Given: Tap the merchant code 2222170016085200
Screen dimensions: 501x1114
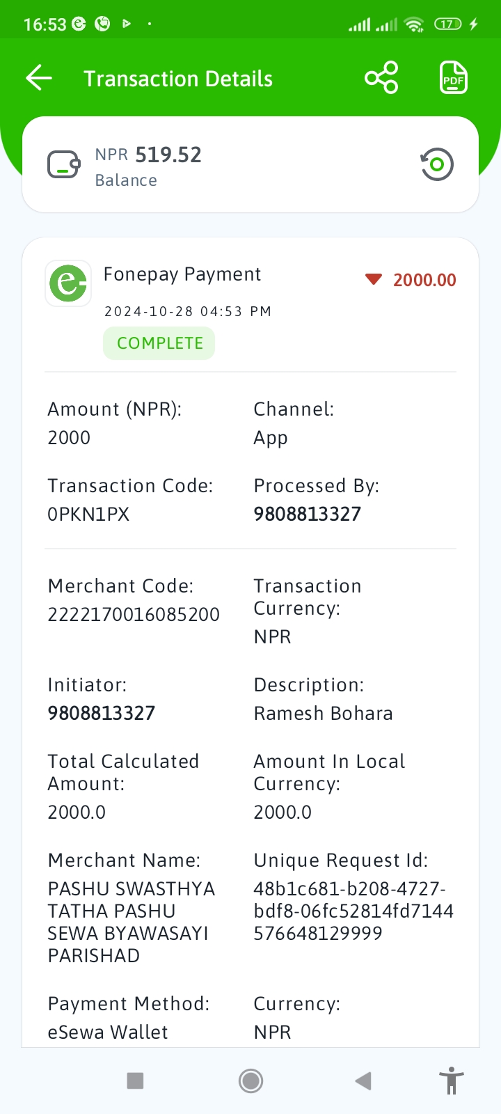Looking at the screenshot, I should [x=134, y=614].
